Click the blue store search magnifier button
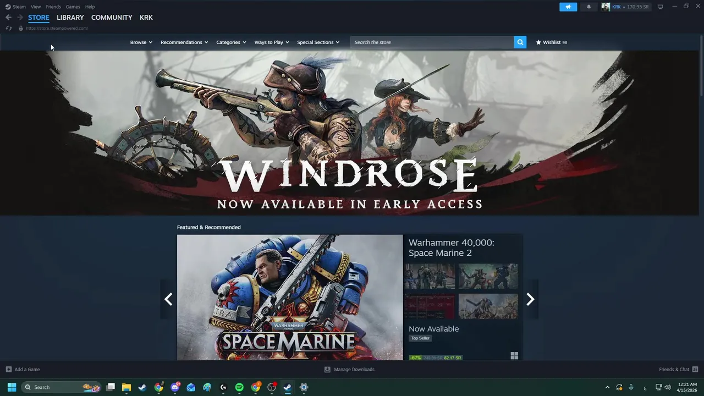This screenshot has height=396, width=704. pyautogui.click(x=520, y=42)
